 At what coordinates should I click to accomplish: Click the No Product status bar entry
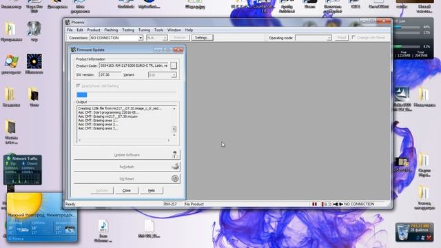coord(194,204)
